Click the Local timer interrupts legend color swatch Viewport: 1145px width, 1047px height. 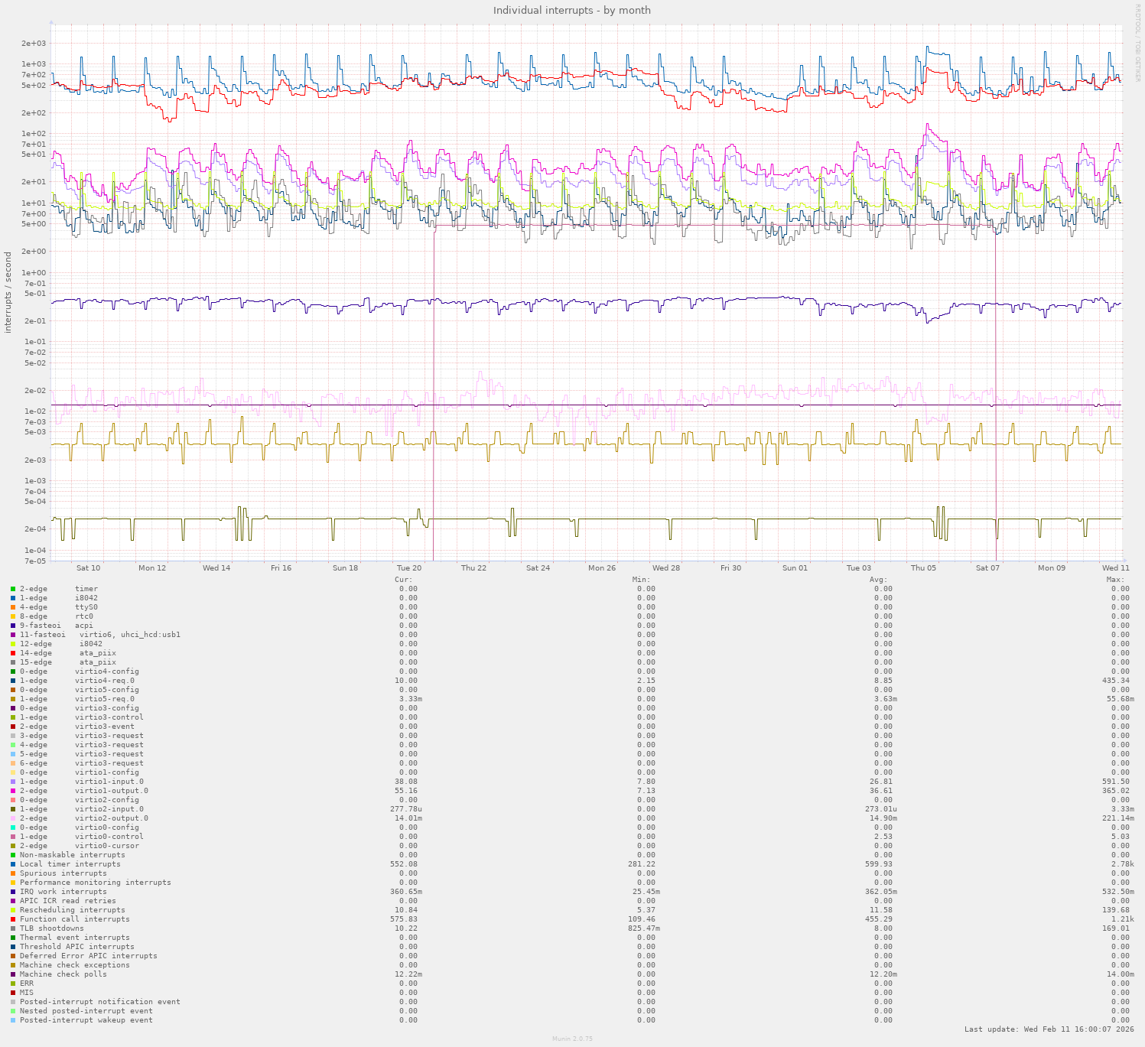(x=13, y=864)
